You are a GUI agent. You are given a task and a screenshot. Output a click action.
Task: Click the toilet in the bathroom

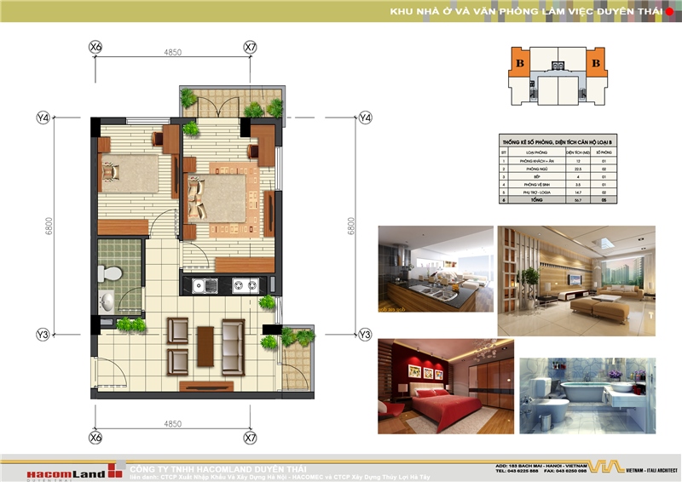[110, 273]
